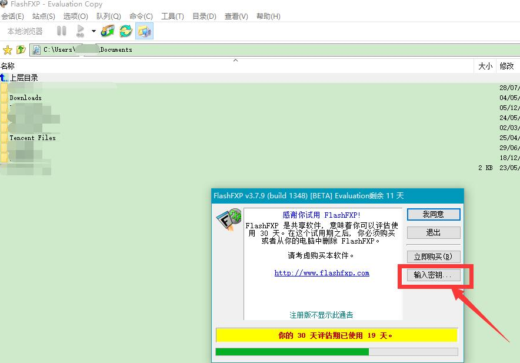Click the play/go transfer icon
The height and width of the screenshot is (363, 520).
(80, 31)
